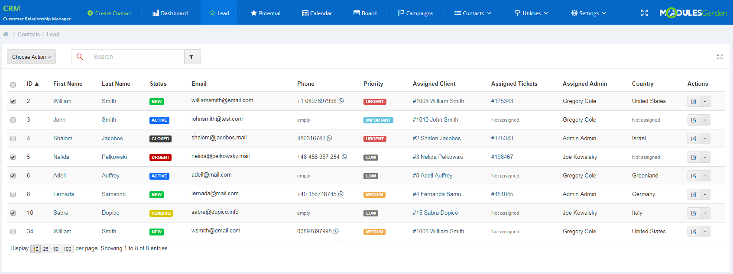Click WhatsApp icon next to +49 156746745
Screen dimensions: 733x274
(341, 194)
